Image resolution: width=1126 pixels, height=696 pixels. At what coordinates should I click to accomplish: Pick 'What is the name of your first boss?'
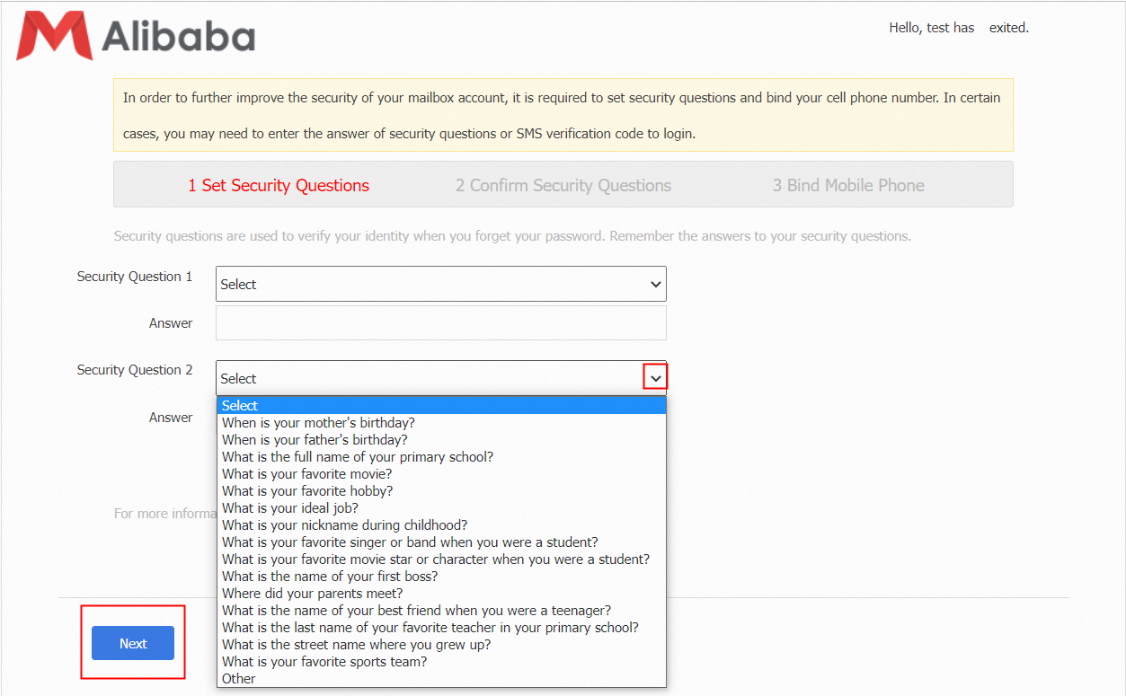point(330,577)
